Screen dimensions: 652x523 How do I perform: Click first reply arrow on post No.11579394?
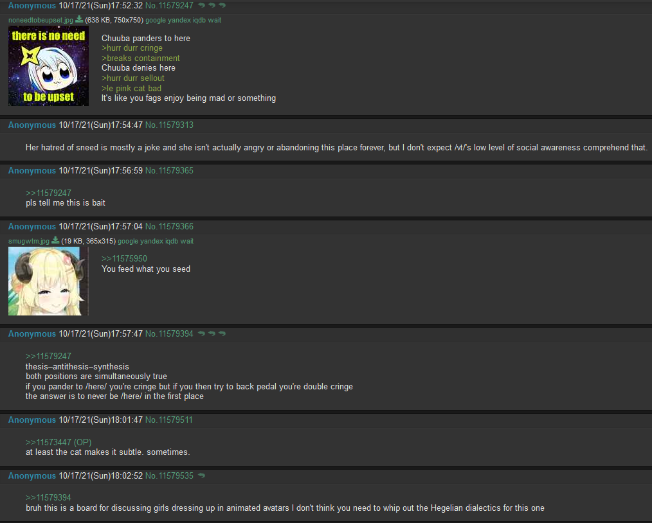click(x=201, y=333)
